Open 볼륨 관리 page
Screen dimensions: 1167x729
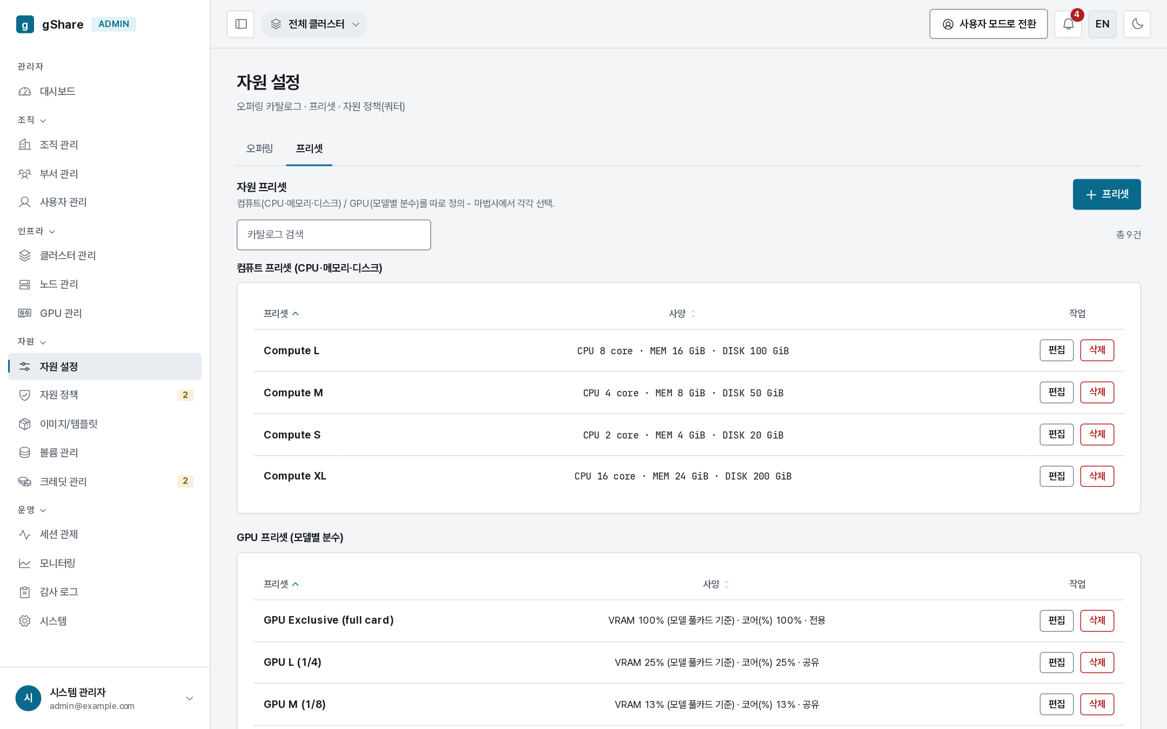[105, 453]
